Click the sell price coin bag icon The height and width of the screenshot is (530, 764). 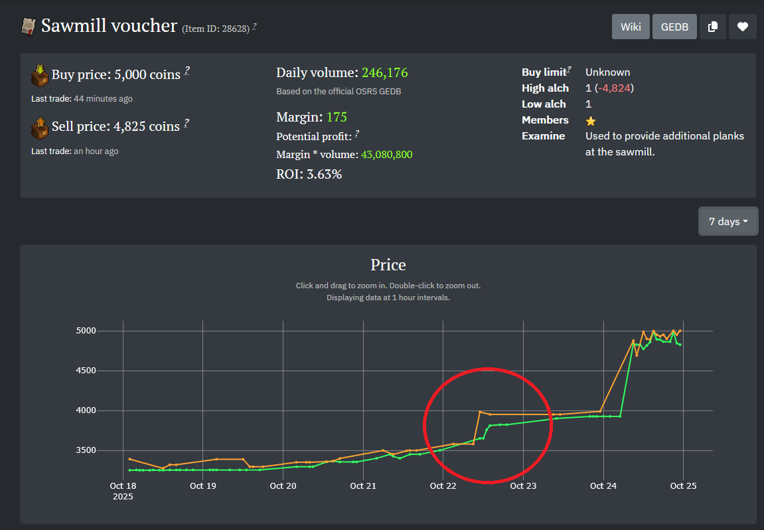(x=39, y=128)
